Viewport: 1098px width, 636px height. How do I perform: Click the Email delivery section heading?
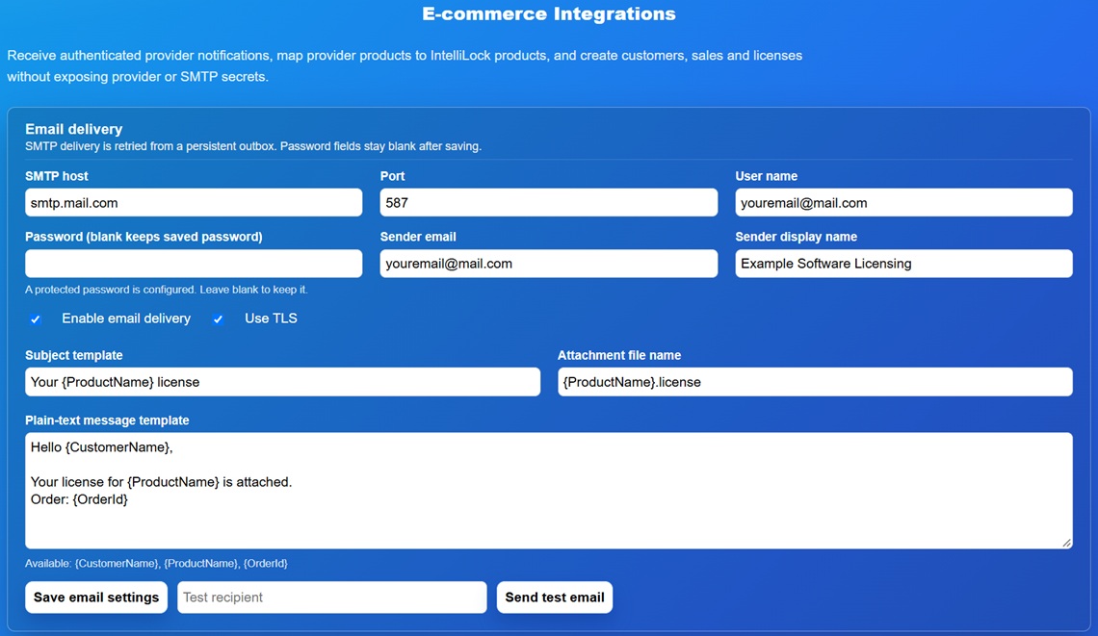point(73,129)
